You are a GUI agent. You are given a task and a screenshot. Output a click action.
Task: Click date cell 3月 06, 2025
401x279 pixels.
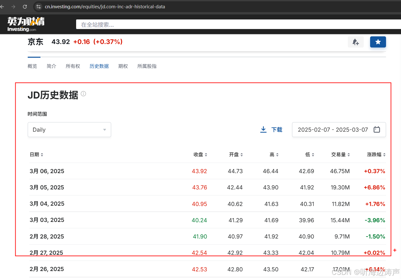[47, 171]
